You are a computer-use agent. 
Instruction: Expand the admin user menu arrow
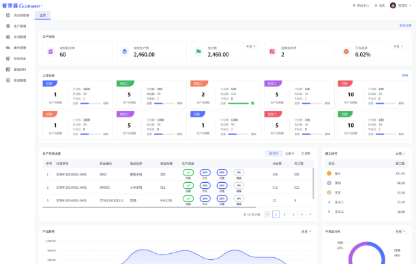[411, 5]
